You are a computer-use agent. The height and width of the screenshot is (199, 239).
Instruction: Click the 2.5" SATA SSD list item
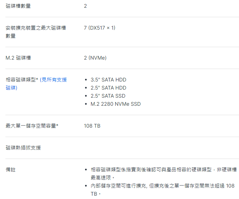108,96
